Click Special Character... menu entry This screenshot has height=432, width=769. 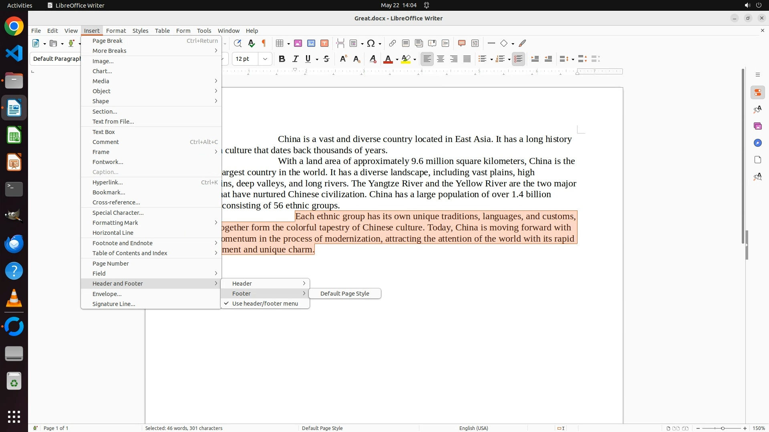point(118,213)
